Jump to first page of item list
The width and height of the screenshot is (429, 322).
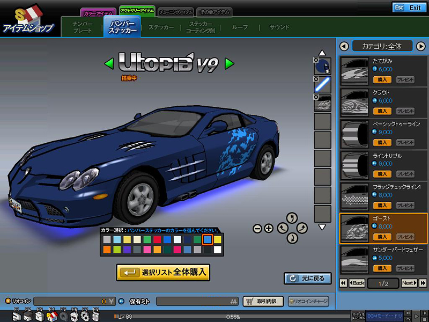click(x=343, y=283)
